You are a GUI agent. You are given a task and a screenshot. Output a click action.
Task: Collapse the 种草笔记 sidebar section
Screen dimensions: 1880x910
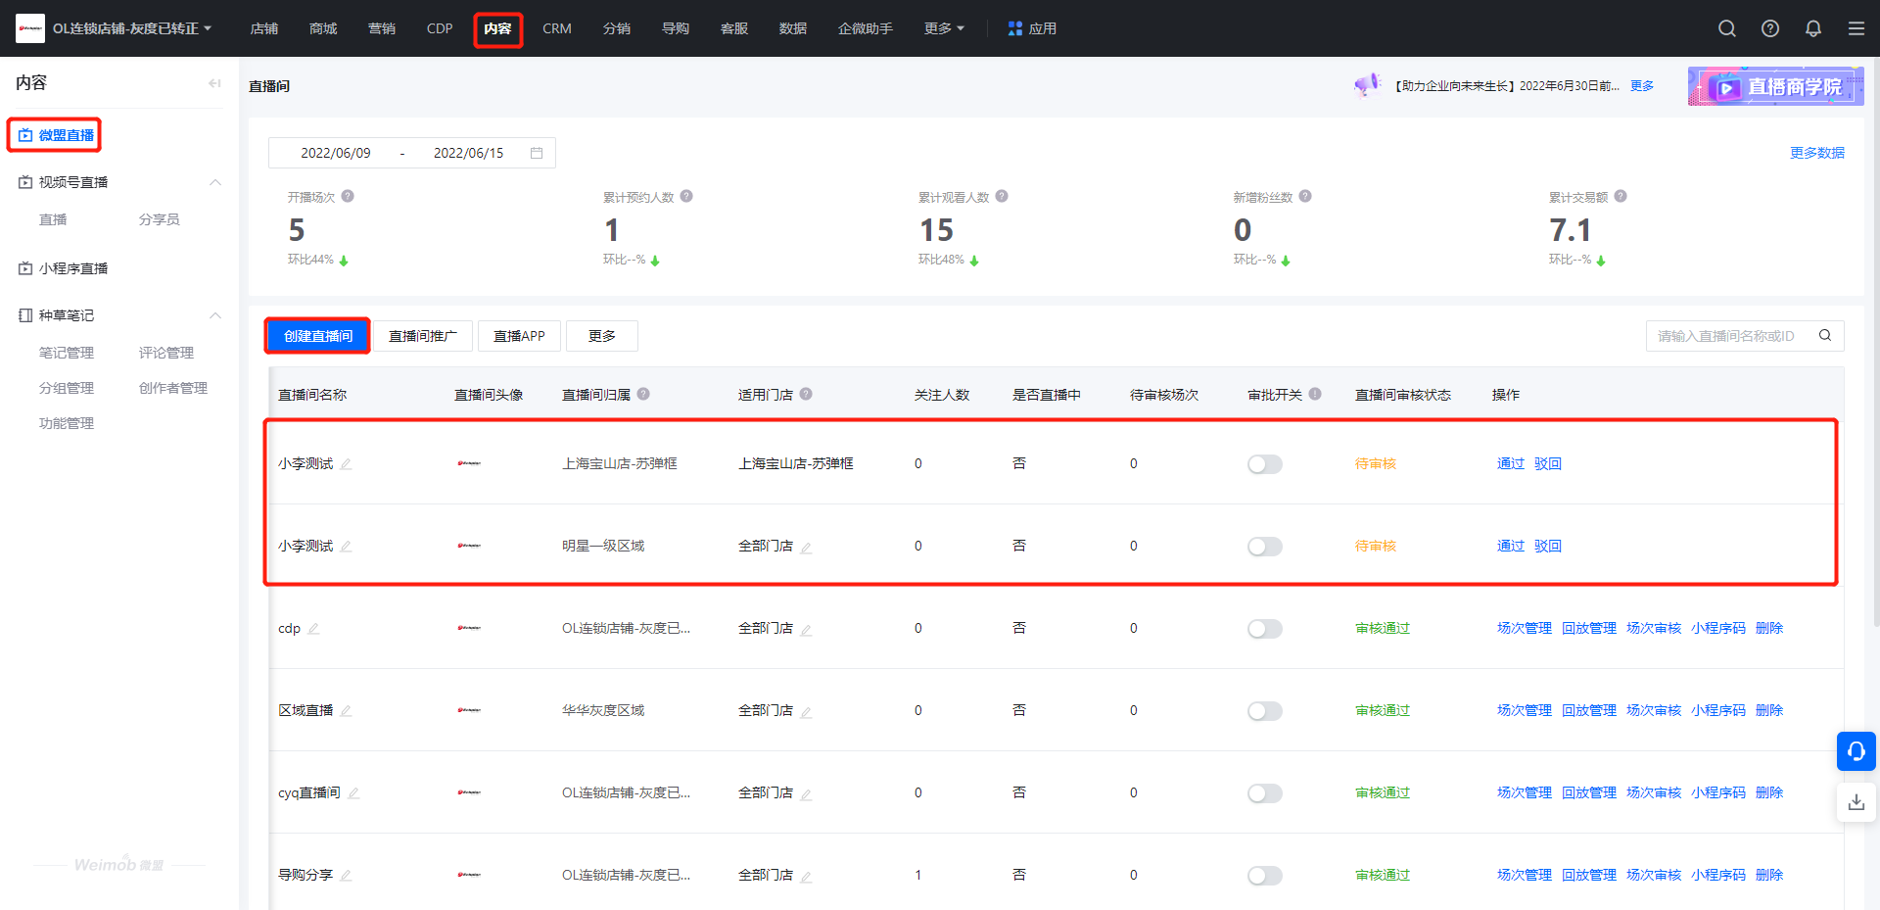(x=215, y=315)
